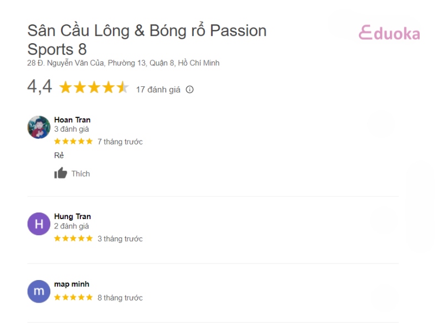Screen dimensions: 443x332
Task: Click Hoan Tran's profile photo
Action: tap(39, 127)
